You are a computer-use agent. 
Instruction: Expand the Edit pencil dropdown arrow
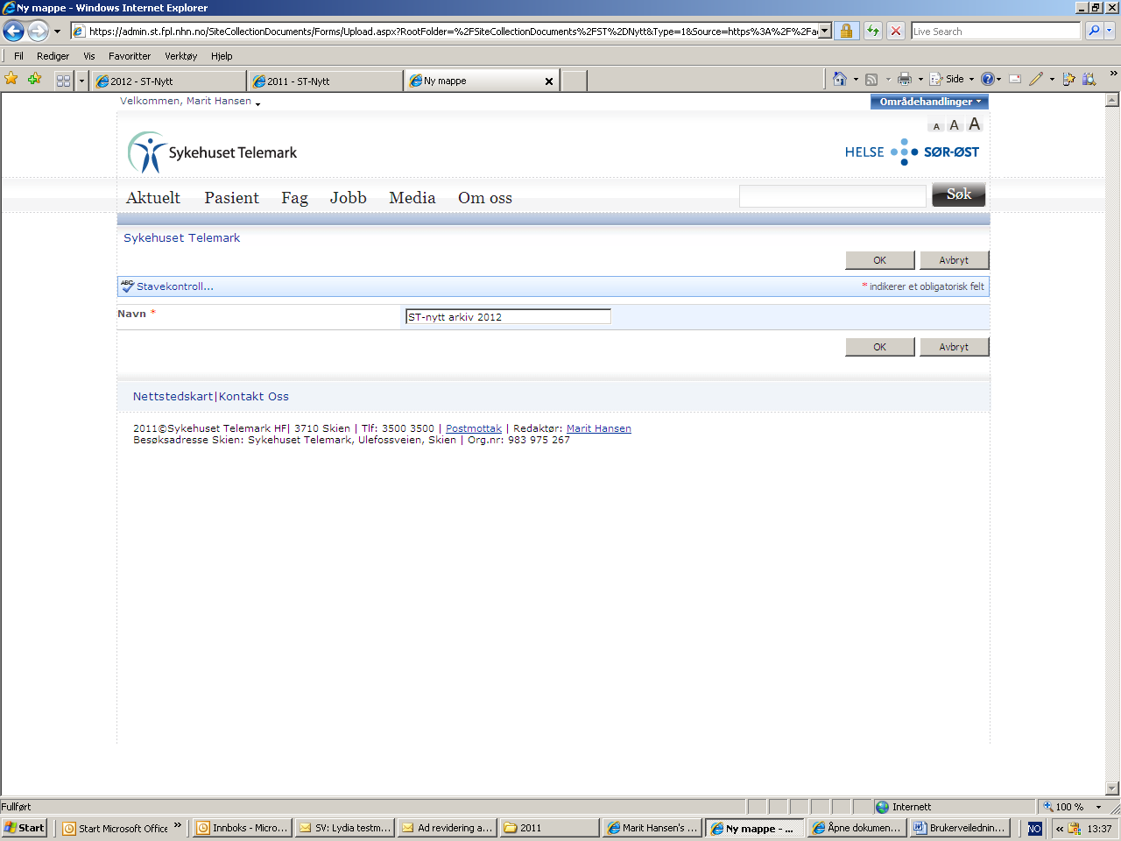pyautogui.click(x=1052, y=80)
